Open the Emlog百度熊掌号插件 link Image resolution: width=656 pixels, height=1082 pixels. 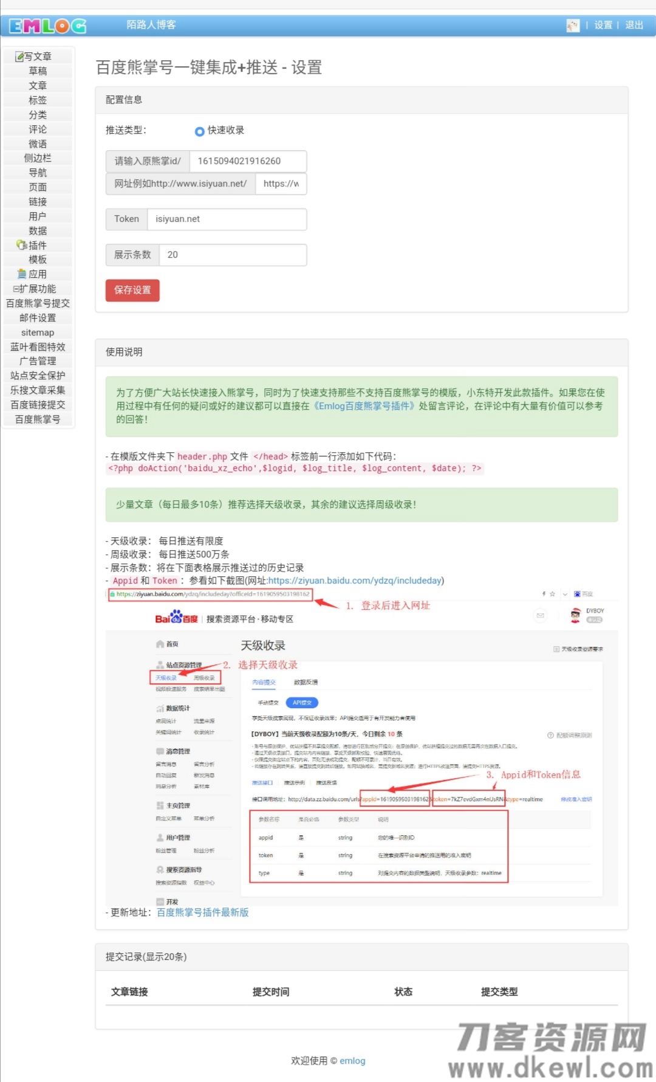coord(364,406)
